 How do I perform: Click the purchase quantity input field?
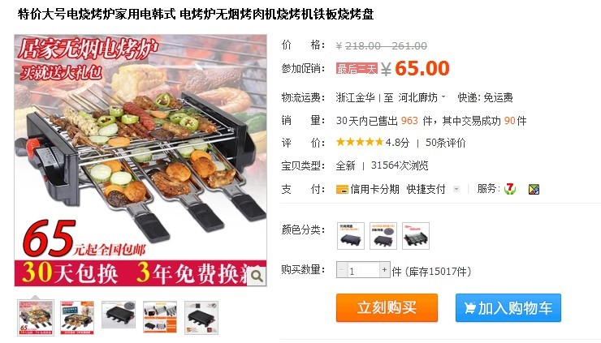coord(363,270)
